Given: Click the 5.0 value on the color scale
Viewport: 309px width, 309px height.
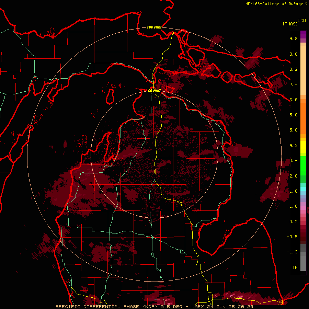Looking at the screenshot, I should click(x=294, y=130).
